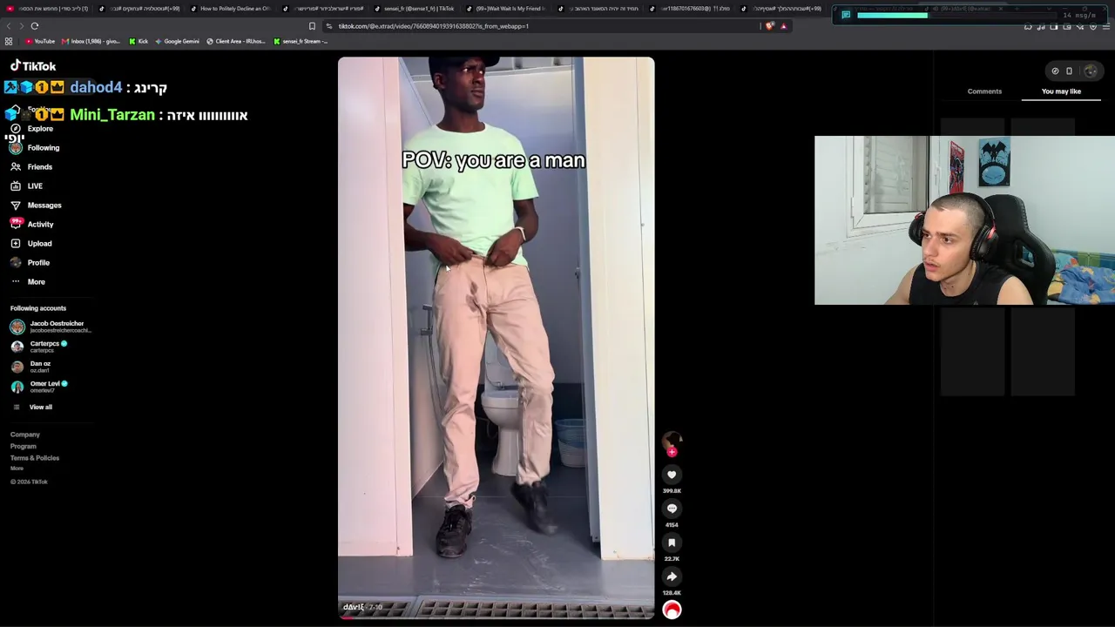Open the Explore compass icon in sidebar

coord(16,129)
